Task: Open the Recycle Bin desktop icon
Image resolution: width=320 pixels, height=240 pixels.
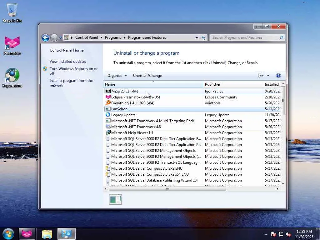Action: pos(12,12)
